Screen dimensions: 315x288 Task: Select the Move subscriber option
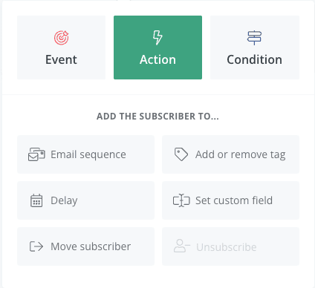[x=85, y=246]
